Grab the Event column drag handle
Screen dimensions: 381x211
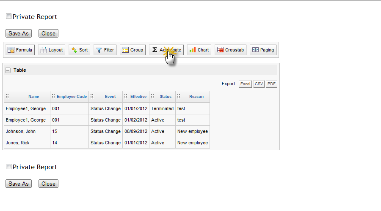92,96
